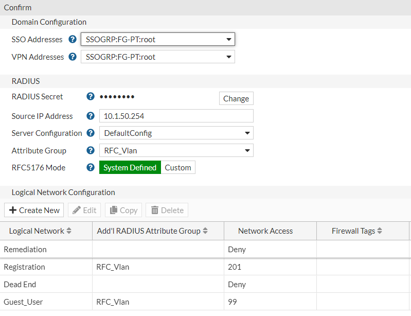Open Server Configuration DefaultConfig dropdown

176,133
